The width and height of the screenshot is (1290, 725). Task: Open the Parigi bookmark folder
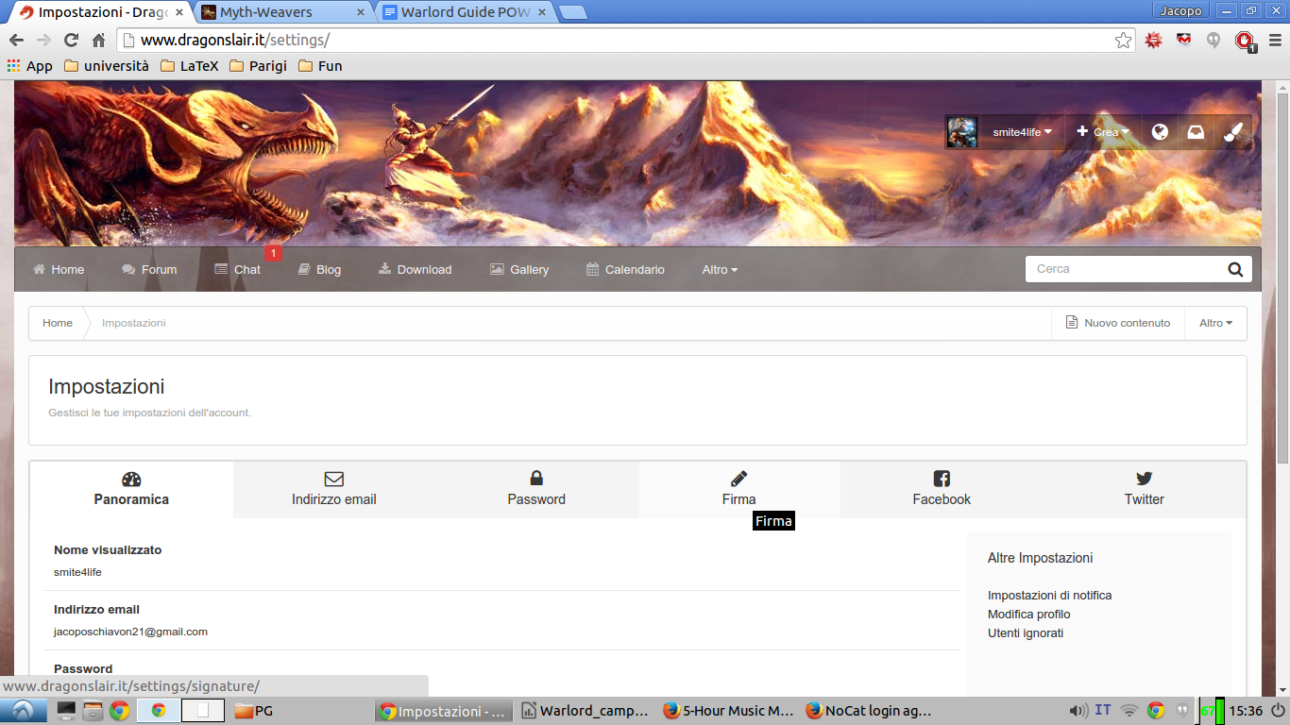[x=259, y=66]
